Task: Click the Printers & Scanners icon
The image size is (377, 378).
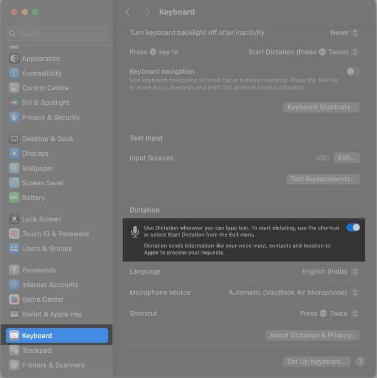Action: click(x=14, y=365)
